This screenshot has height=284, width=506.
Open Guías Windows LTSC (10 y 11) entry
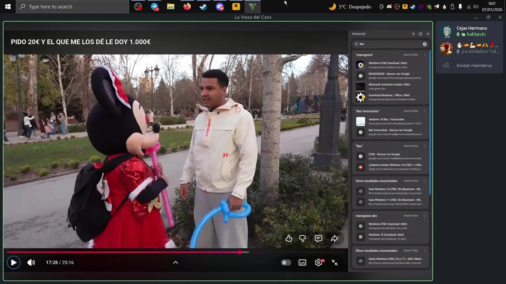tap(391, 261)
